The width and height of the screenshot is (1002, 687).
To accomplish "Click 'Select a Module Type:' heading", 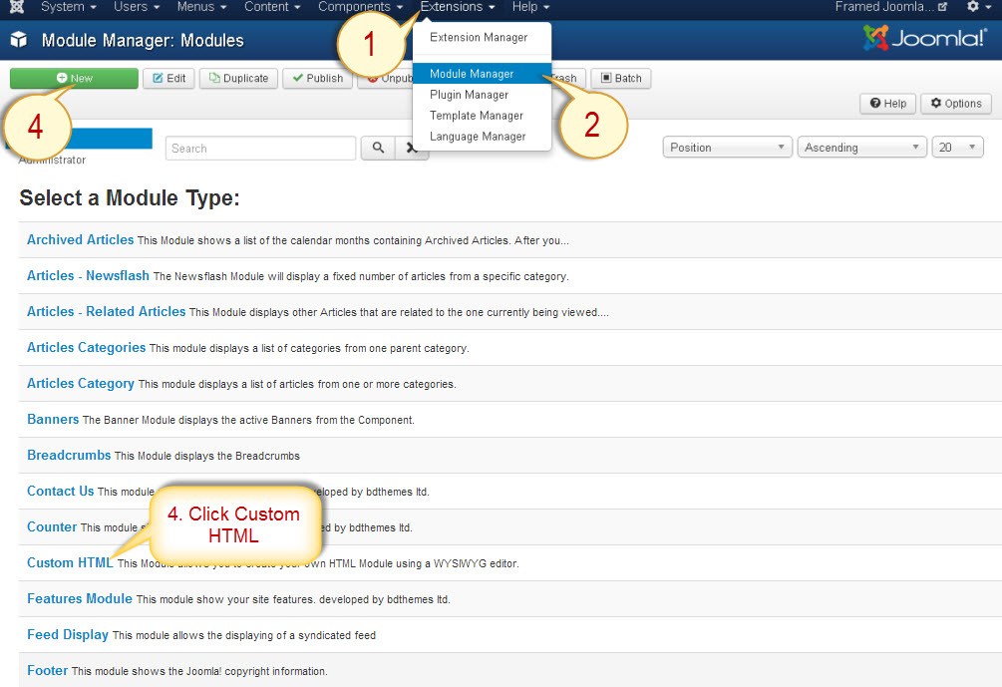I will [129, 197].
